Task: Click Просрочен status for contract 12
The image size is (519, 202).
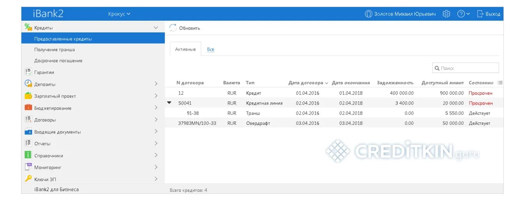Action: tap(480, 93)
